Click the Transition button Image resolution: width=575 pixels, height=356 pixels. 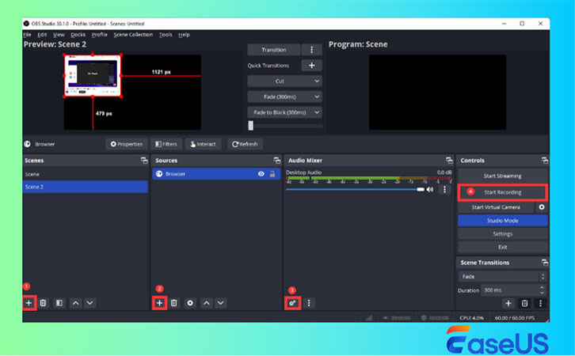274,49
